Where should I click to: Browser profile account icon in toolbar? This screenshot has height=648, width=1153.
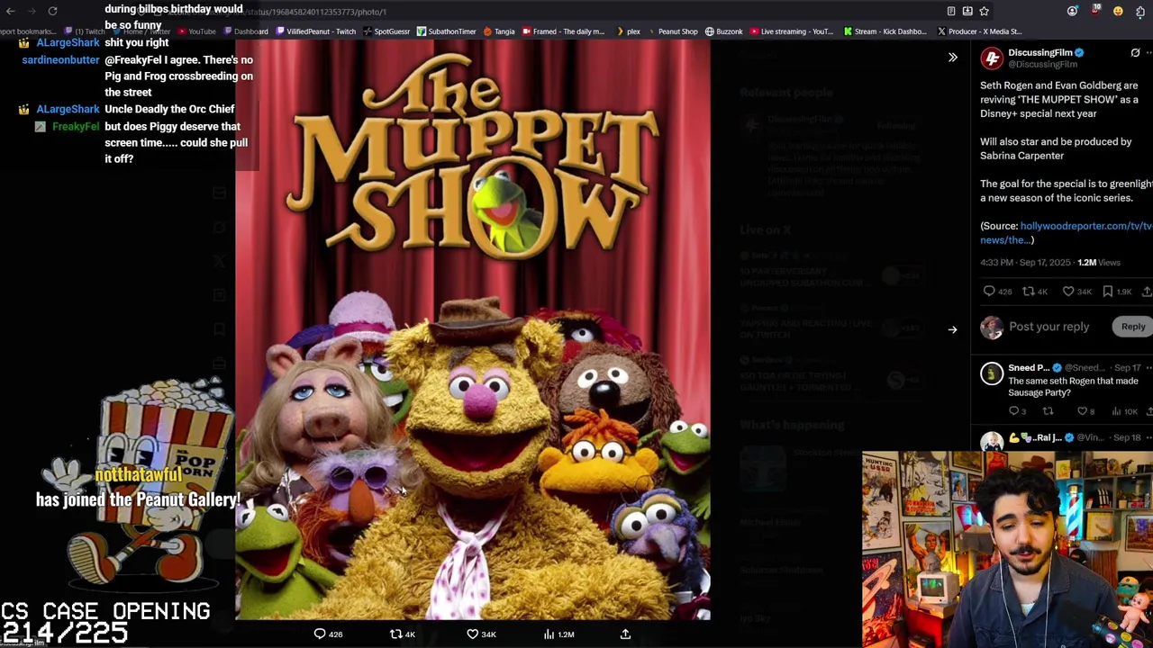pyautogui.click(x=1072, y=11)
